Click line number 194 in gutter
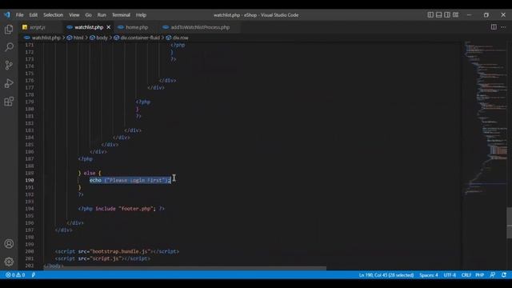The height and width of the screenshot is (288, 512). [x=30, y=208]
